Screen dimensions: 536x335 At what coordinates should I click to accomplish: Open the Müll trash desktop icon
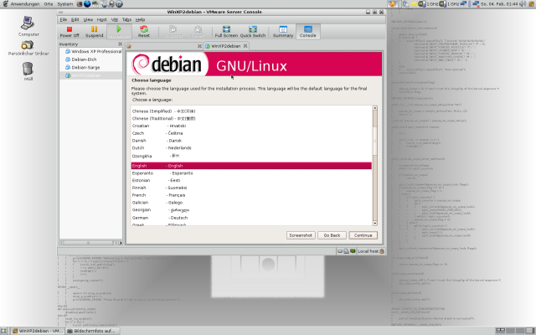click(x=28, y=71)
